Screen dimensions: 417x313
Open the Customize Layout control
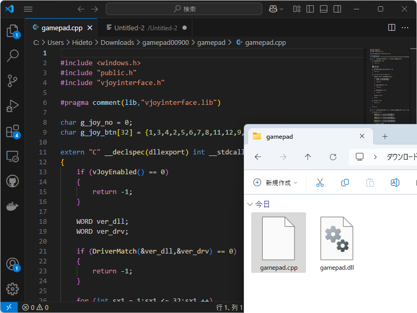297,9
